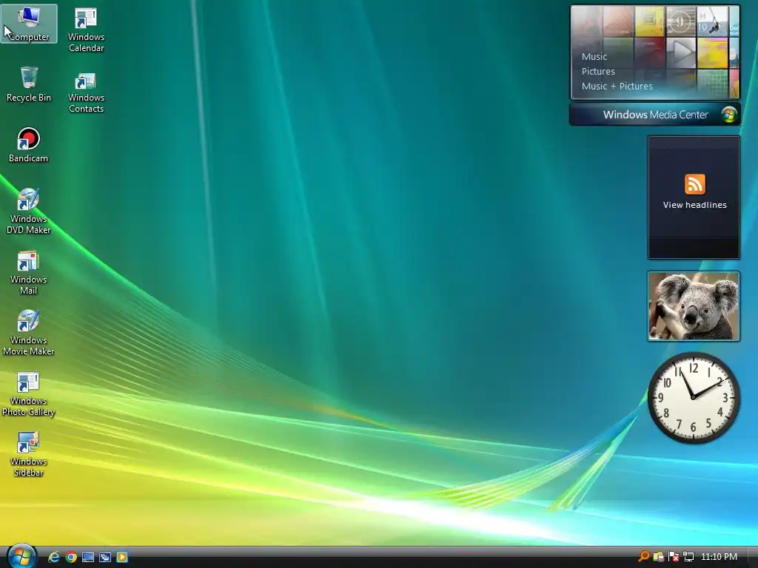Select the Windows Sidebar desktop shortcut
Viewport: 758px width, 568px height.
[29, 454]
